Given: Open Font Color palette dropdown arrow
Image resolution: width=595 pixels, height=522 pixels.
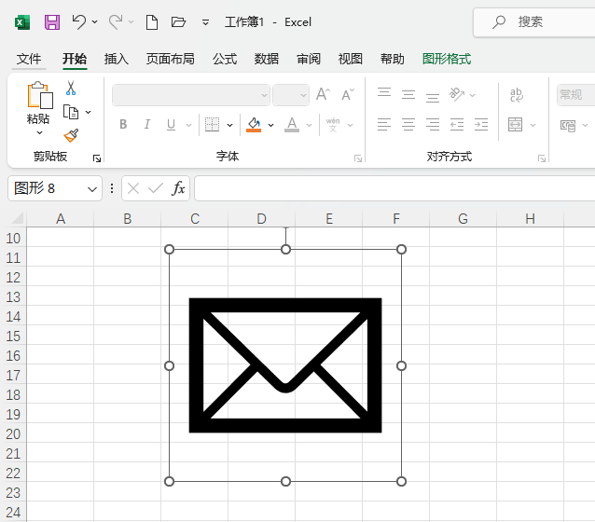Looking at the screenshot, I should pos(310,125).
